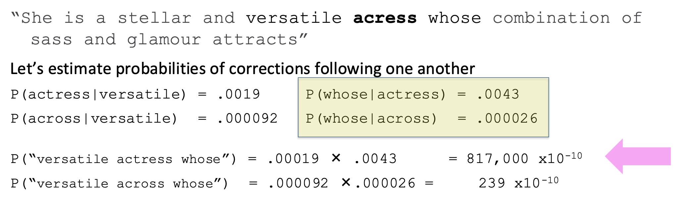
Task: Click the bold word acress
Action: click(x=385, y=18)
